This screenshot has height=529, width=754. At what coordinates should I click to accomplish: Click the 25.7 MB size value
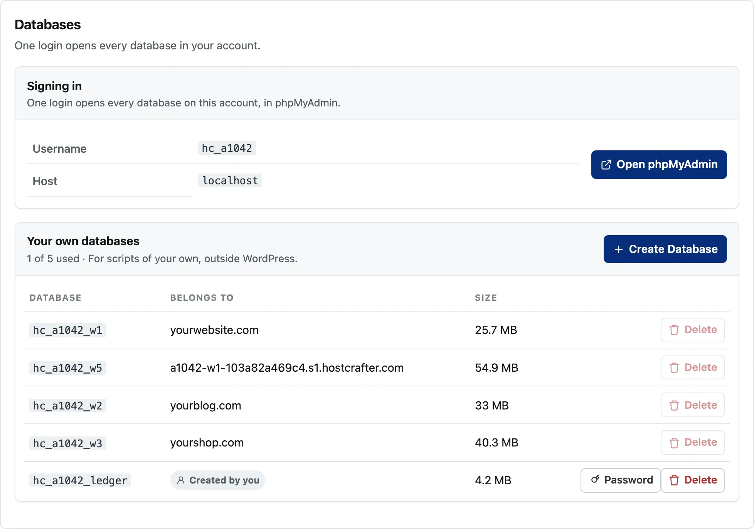pyautogui.click(x=496, y=330)
